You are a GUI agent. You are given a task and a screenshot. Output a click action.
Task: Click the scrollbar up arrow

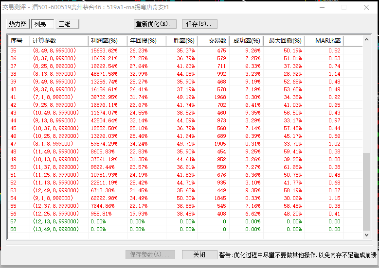pos(366,39)
